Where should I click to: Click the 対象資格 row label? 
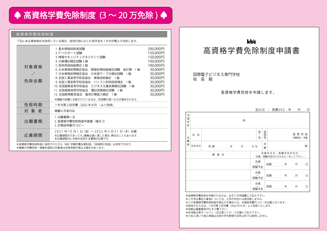tap(33, 67)
